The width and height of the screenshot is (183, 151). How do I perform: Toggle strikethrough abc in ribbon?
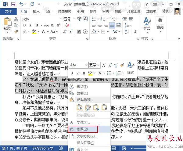[x=46, y=25]
